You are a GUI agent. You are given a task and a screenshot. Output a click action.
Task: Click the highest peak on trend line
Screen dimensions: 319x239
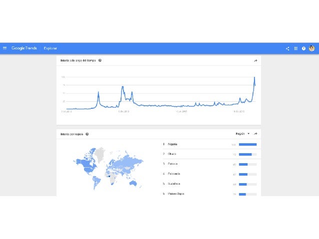254,77
